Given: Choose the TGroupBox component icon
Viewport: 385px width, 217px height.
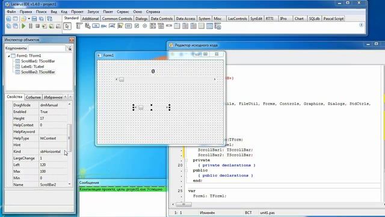Looking at the screenshot, I should (177, 26).
